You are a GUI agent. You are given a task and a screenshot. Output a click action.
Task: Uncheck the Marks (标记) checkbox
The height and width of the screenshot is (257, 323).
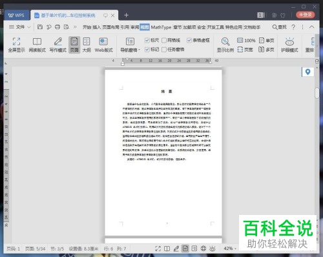click(147, 50)
